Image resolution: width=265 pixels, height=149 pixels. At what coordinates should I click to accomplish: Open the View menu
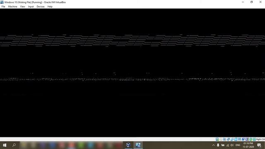click(x=22, y=7)
